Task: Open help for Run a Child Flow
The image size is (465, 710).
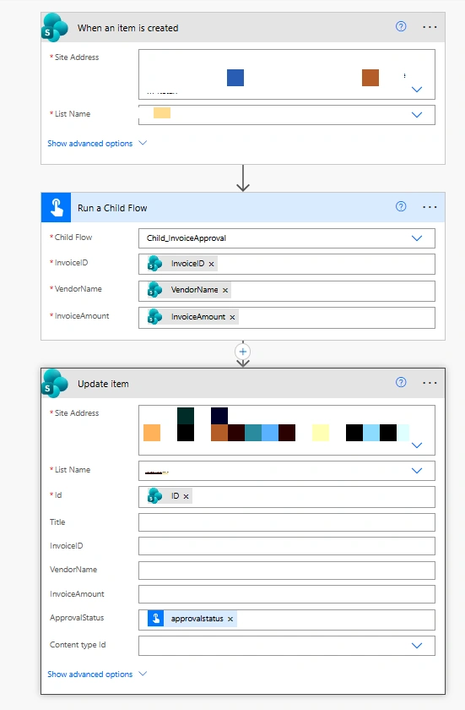Action: pos(401,207)
